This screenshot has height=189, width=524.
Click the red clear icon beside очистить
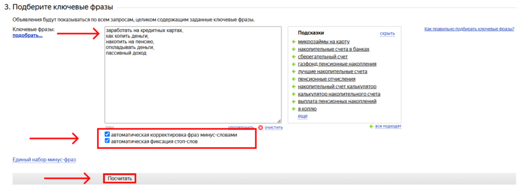[x=260, y=127]
